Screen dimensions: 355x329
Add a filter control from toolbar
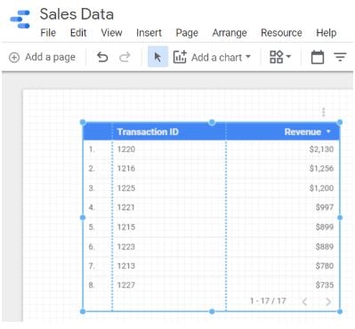340,57
